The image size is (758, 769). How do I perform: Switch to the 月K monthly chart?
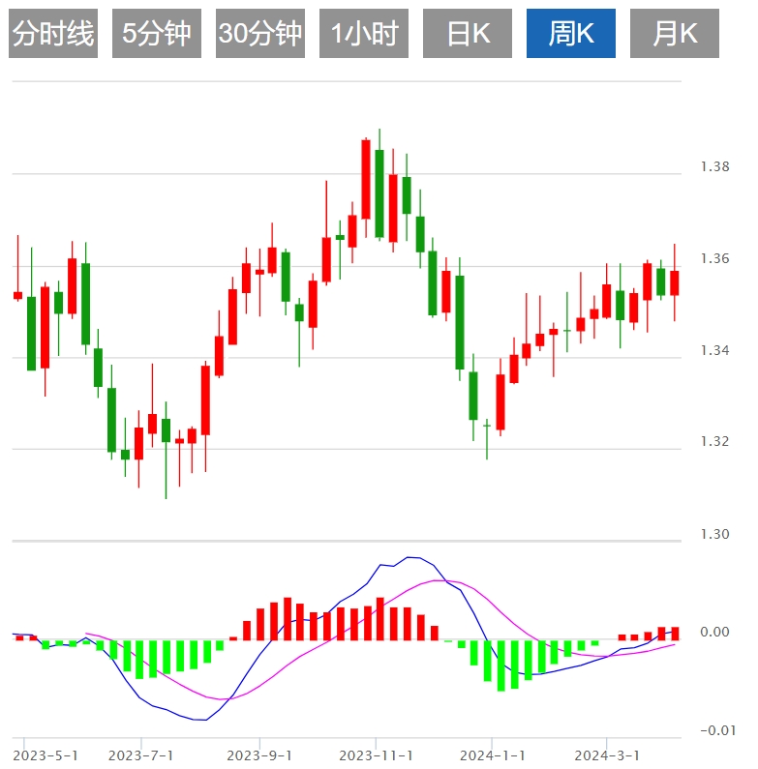pos(675,33)
